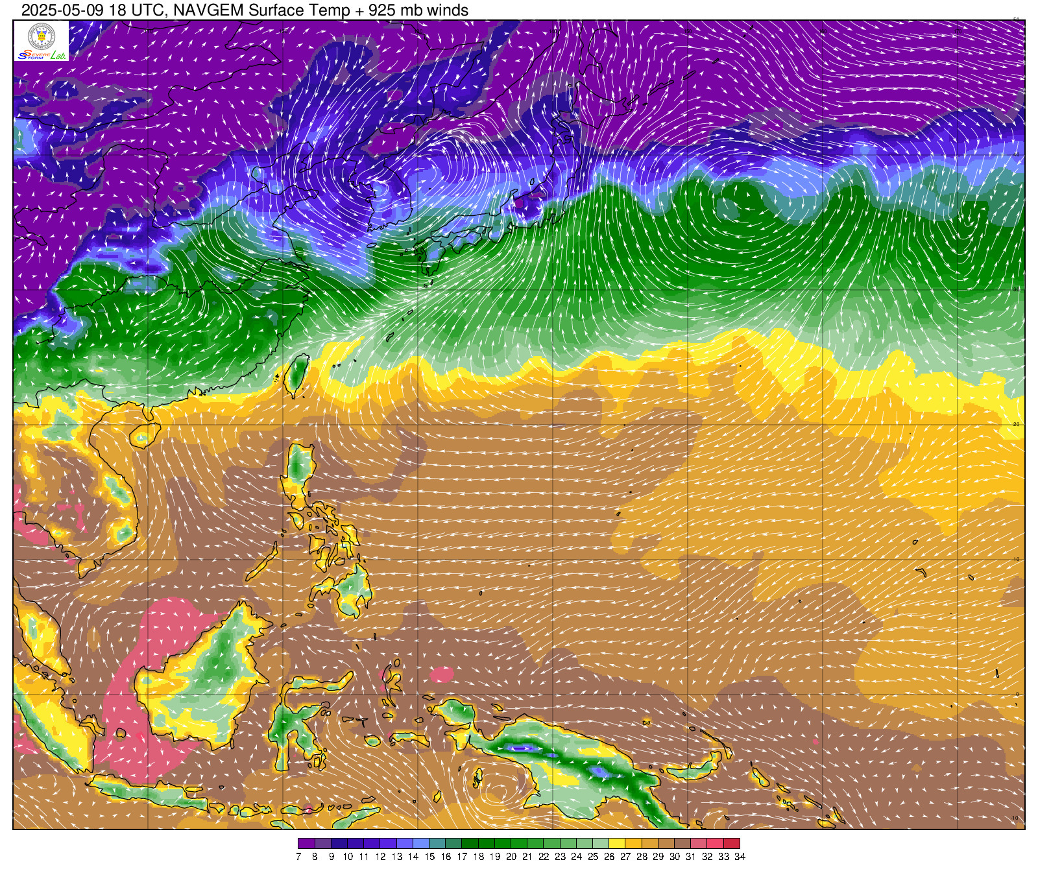
Task: Click the colorbar label '17'
Action: click(x=462, y=857)
